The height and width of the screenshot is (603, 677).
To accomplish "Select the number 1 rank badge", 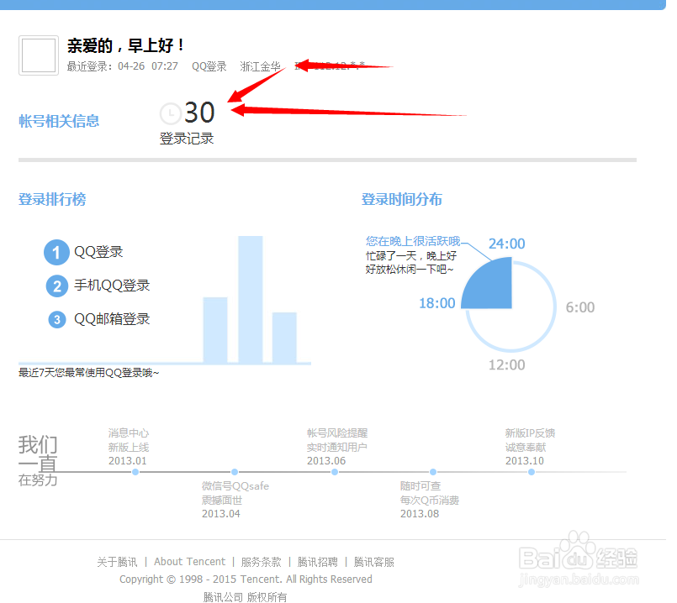I will (x=56, y=252).
